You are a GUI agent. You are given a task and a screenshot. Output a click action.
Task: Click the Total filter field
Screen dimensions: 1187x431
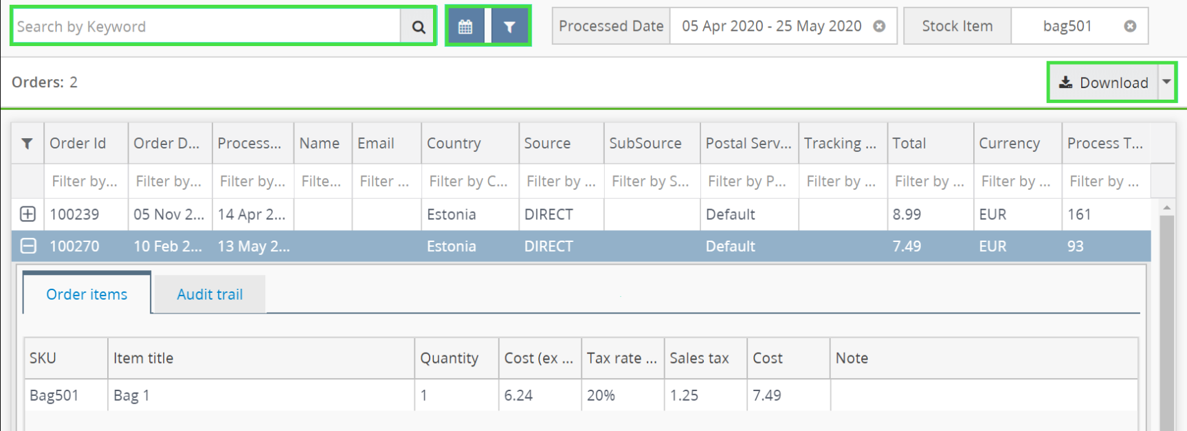point(931,181)
